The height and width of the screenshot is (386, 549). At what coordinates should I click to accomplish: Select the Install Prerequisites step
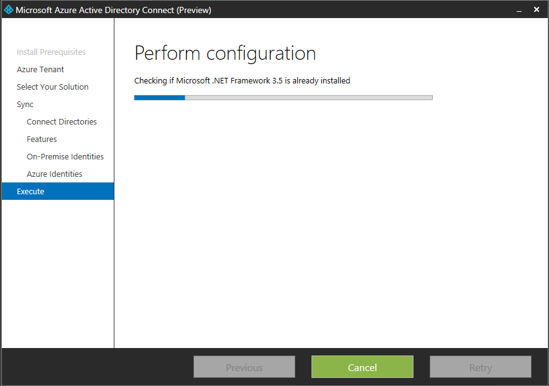click(51, 52)
